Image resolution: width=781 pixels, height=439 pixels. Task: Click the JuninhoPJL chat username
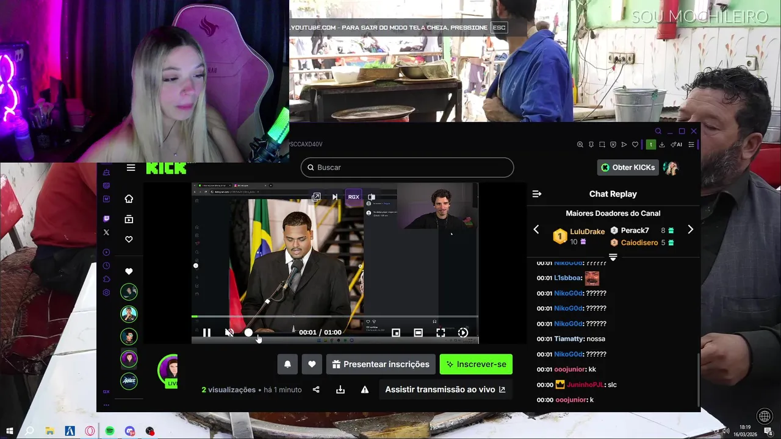pos(585,385)
